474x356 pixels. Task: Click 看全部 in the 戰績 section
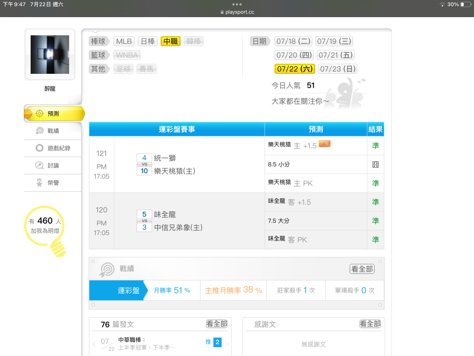tap(362, 269)
